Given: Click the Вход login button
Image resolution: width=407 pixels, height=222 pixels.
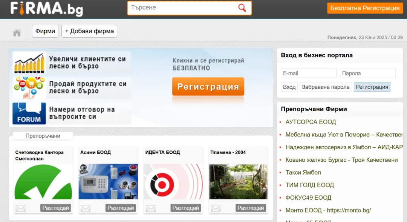Looking at the screenshot, I should (289, 87).
